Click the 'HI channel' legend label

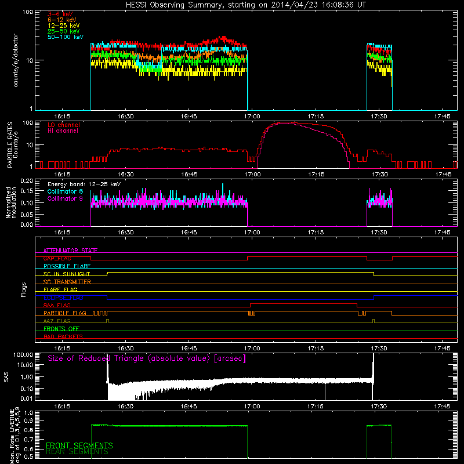[63, 131]
